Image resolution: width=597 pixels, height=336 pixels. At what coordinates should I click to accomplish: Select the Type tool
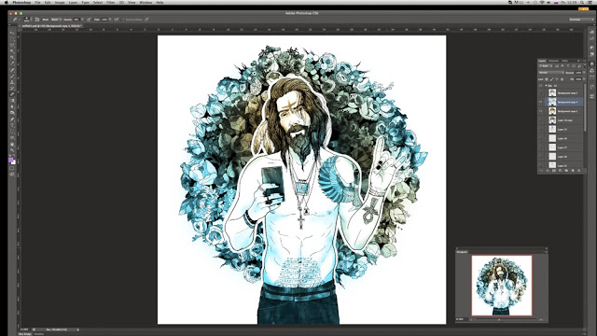(x=12, y=125)
